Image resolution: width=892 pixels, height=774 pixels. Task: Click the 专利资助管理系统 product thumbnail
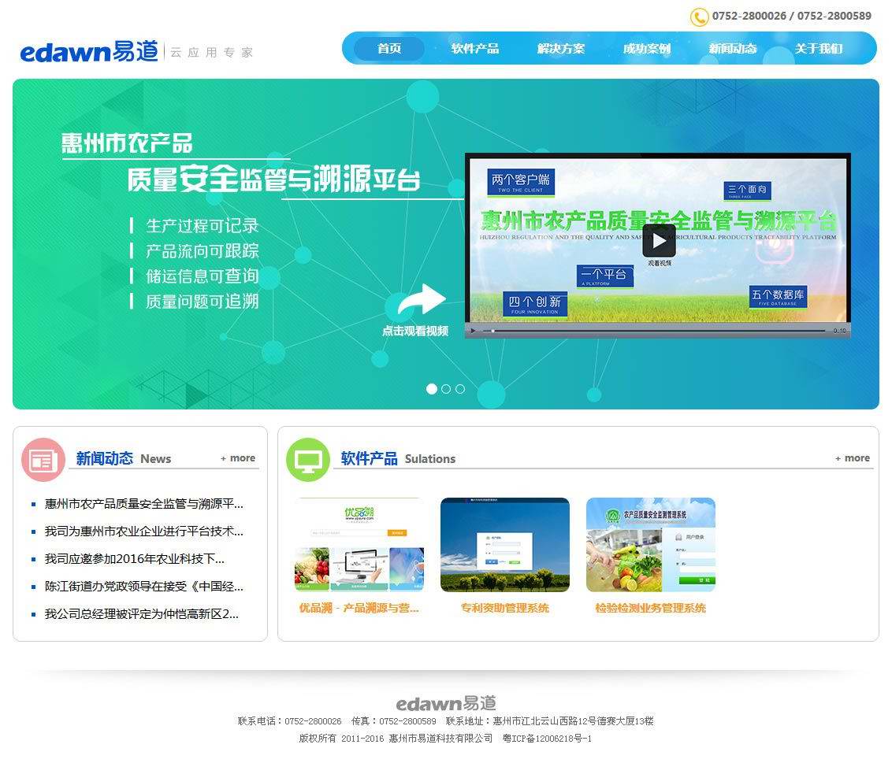pos(504,544)
